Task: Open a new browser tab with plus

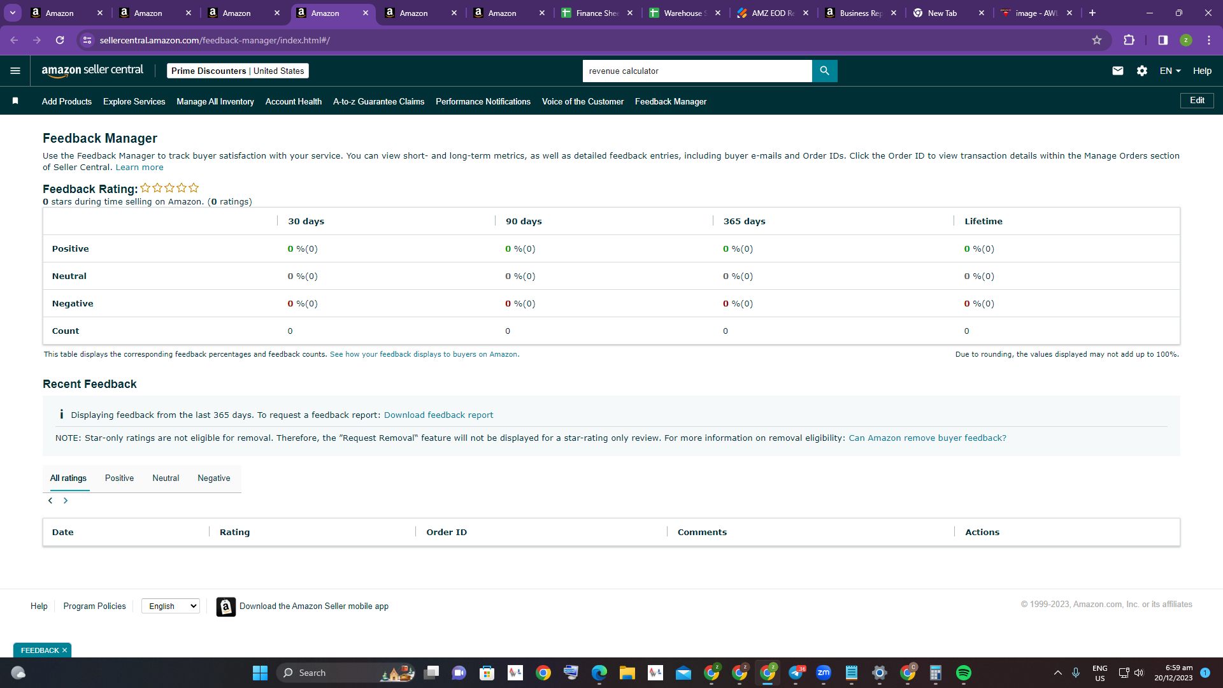Action: pos(1092,13)
